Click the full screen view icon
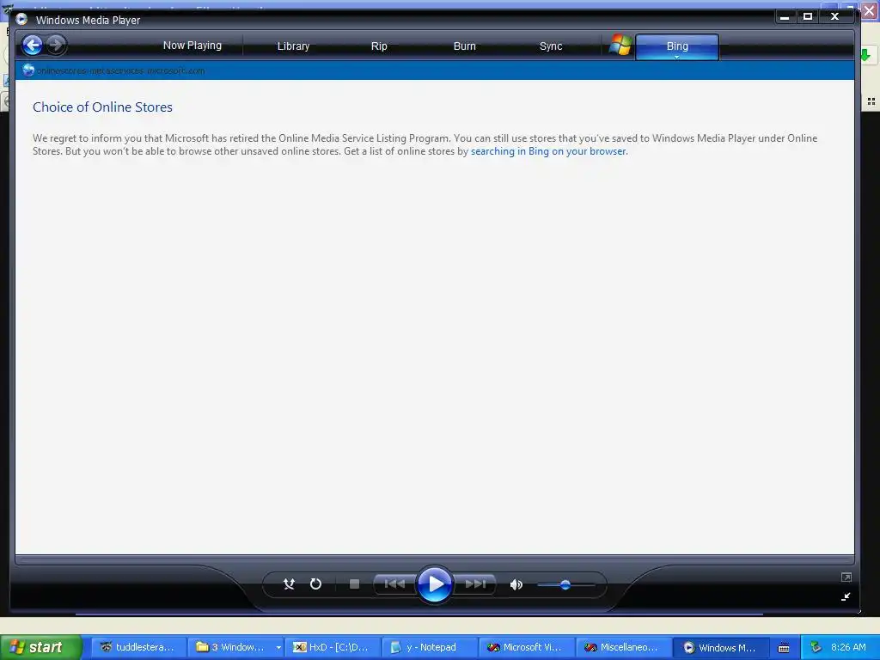880x660 pixels. pyautogui.click(x=846, y=577)
